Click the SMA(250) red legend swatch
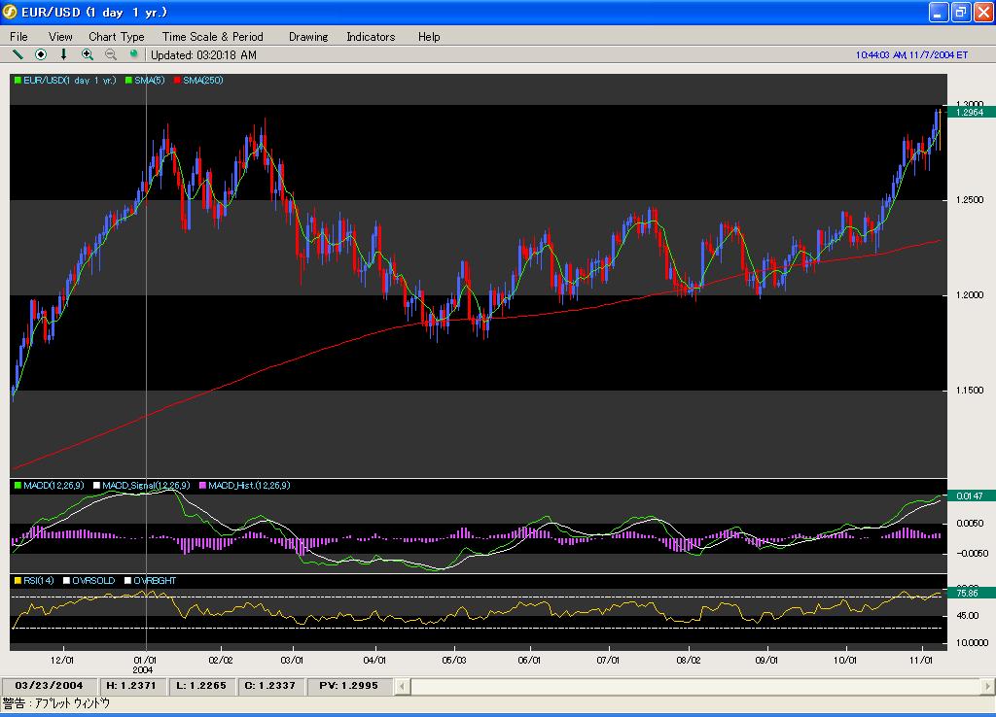The height and width of the screenshot is (717, 996). [x=177, y=80]
